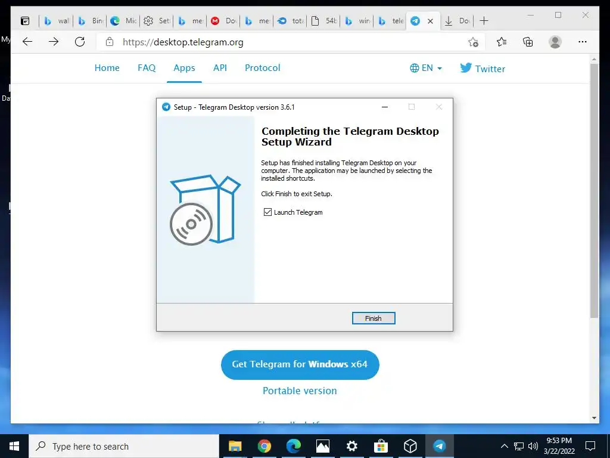Open the FAQ page link
The image size is (610, 458).
[147, 68]
